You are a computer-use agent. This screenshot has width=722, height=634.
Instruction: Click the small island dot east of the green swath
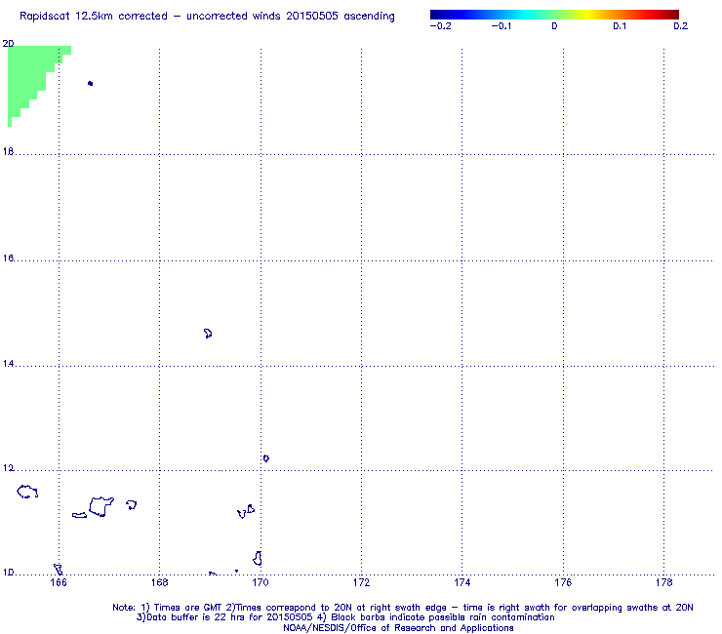click(90, 83)
